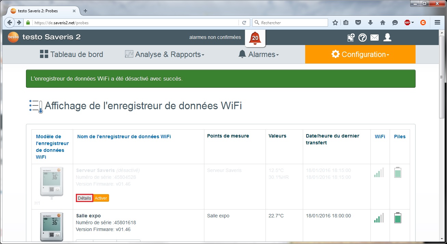This screenshot has width=447, height=244.
Task: Expand the Adblock Plus dropdown arrow
Action: coord(412,23)
